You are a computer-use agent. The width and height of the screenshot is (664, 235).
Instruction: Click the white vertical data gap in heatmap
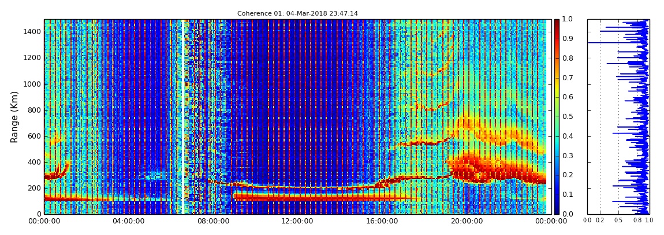click(182, 117)
